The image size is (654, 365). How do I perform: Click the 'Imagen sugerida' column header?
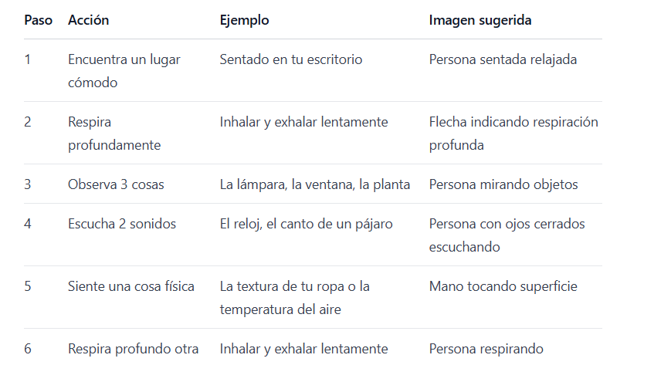coord(480,20)
